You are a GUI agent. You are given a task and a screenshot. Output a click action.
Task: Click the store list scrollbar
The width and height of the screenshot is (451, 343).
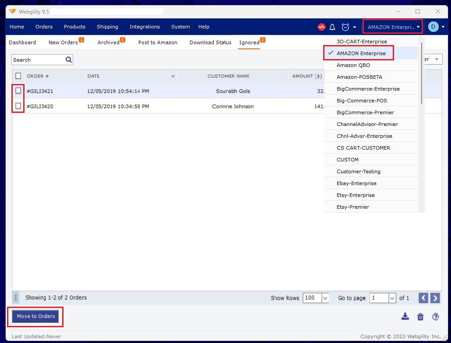tap(421, 73)
